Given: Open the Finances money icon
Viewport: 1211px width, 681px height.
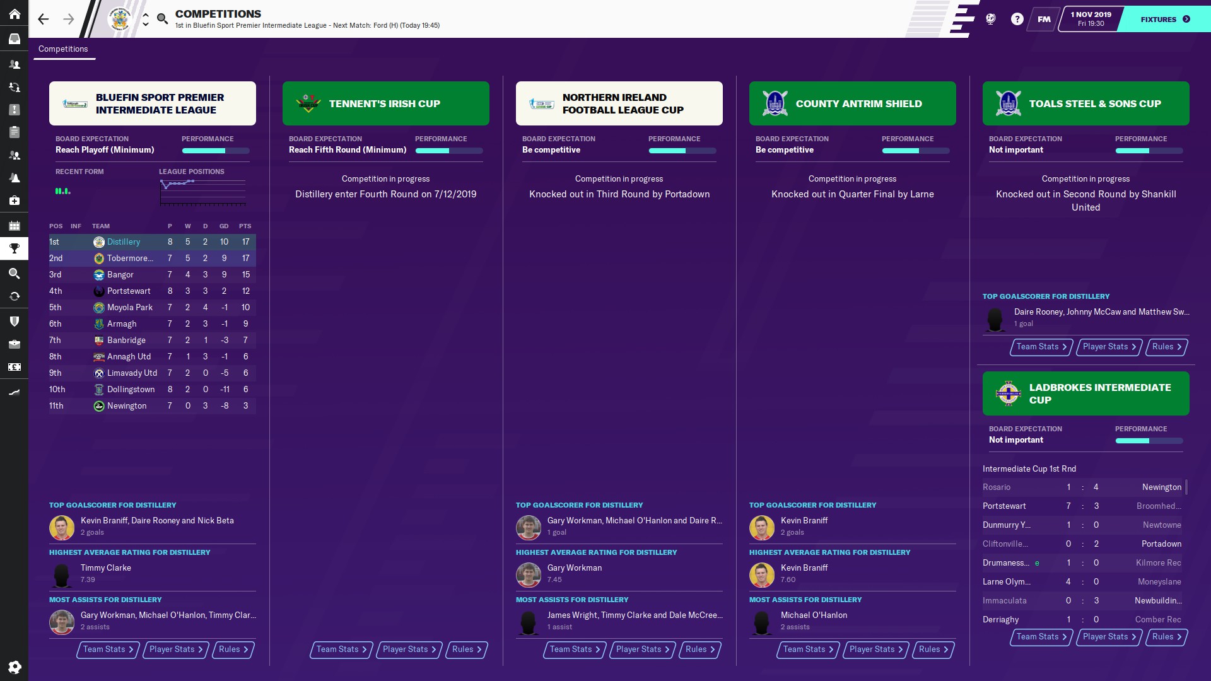Looking at the screenshot, I should 14,367.
